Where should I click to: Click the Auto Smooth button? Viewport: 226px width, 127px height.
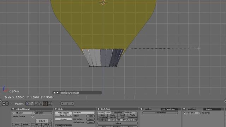[64, 113]
